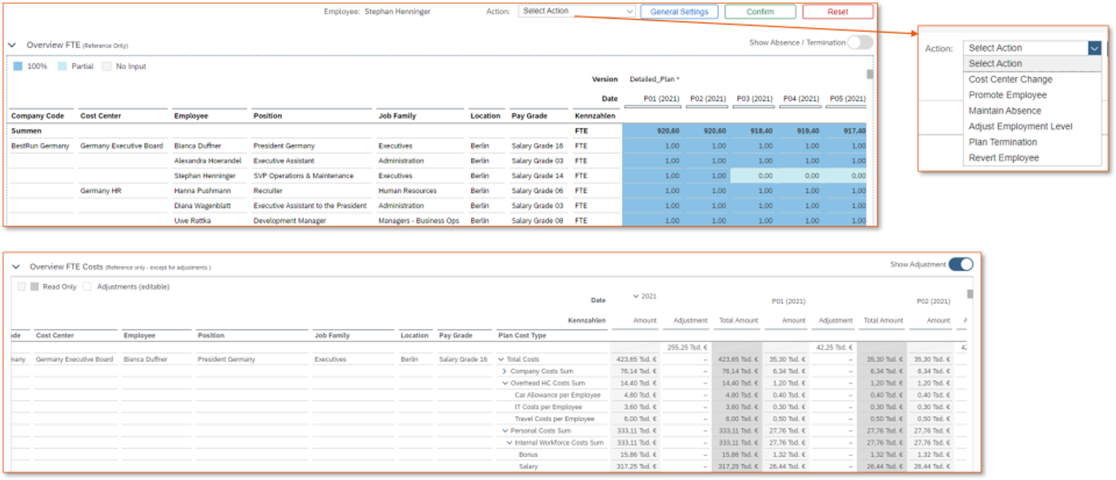Image resolution: width=1116 pixels, height=480 pixels.
Task: Select Maintain Absence from the action list
Action: (1004, 110)
